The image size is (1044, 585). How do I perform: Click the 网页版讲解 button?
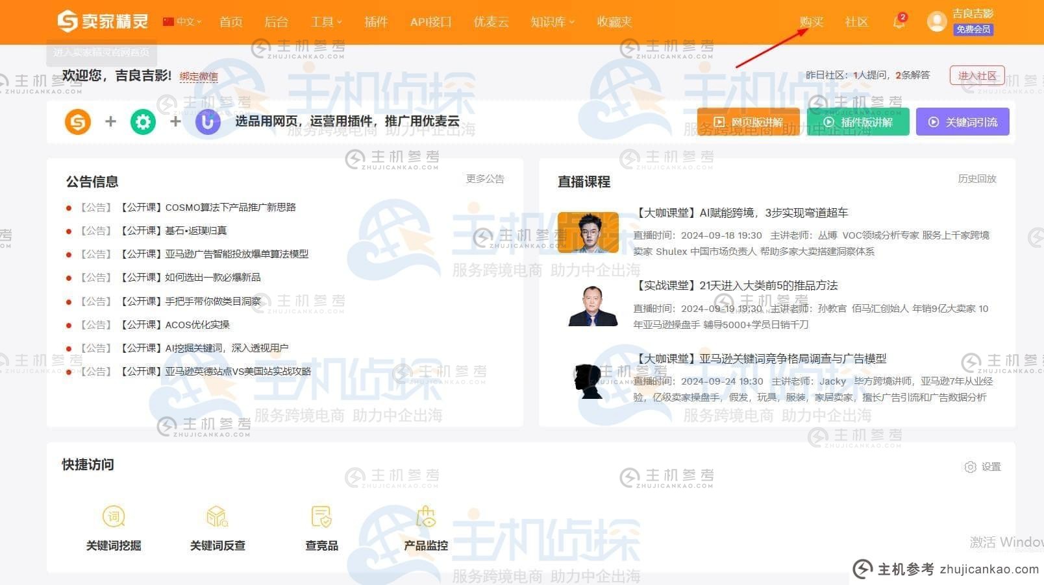pos(748,121)
